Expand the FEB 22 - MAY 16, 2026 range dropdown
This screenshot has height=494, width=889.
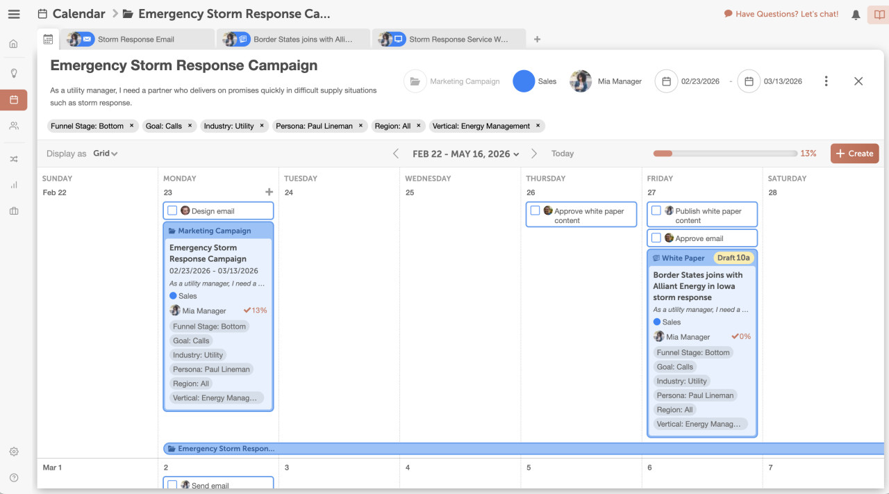(x=466, y=154)
